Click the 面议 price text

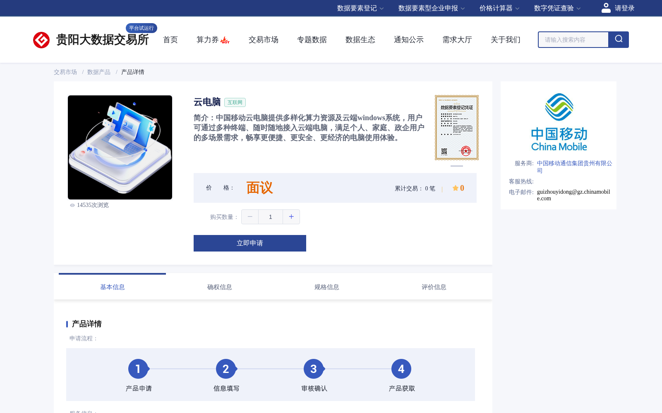click(259, 188)
